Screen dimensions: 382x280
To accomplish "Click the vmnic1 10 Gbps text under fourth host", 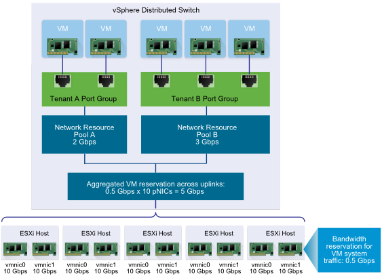I will [229, 268].
